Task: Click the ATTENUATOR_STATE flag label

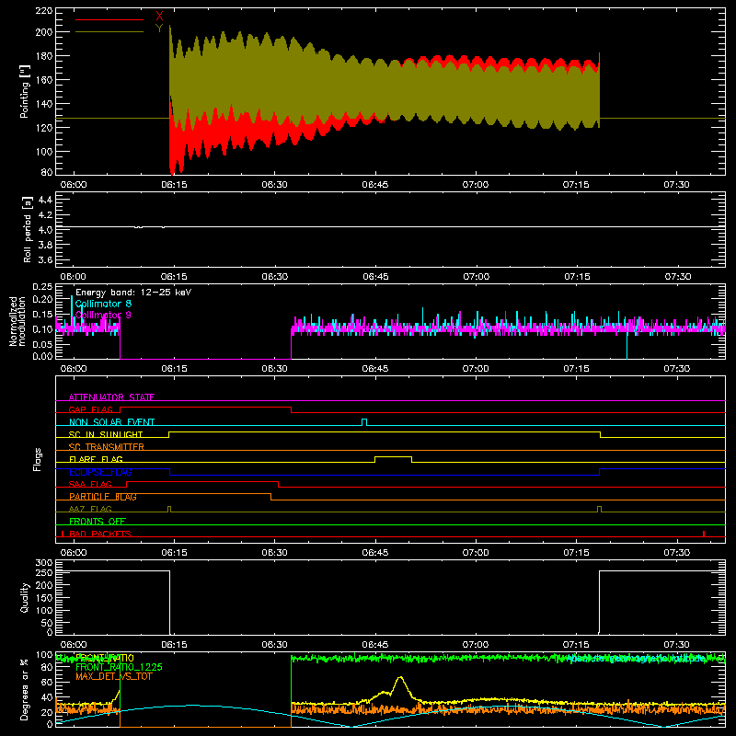Action: click(x=111, y=397)
